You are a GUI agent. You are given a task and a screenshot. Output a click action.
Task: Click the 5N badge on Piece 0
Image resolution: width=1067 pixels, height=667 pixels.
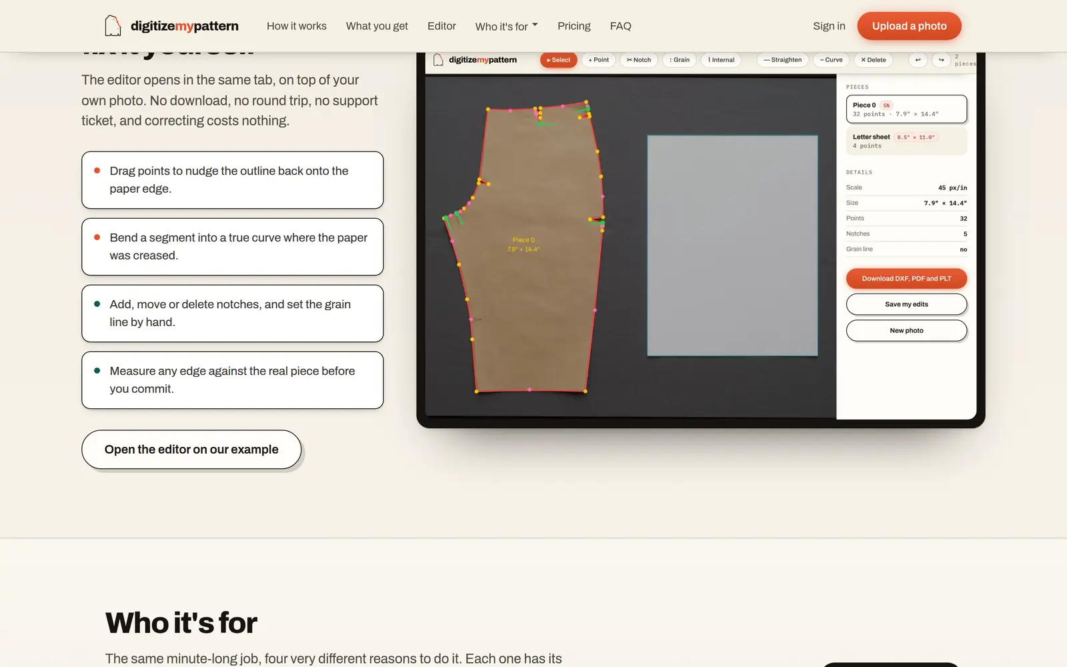tap(886, 105)
